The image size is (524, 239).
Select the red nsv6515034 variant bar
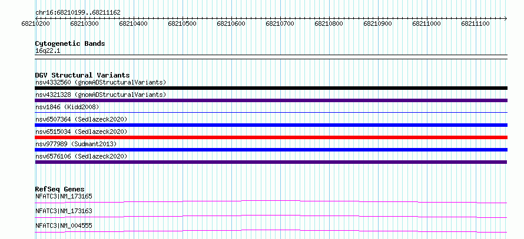click(271, 137)
